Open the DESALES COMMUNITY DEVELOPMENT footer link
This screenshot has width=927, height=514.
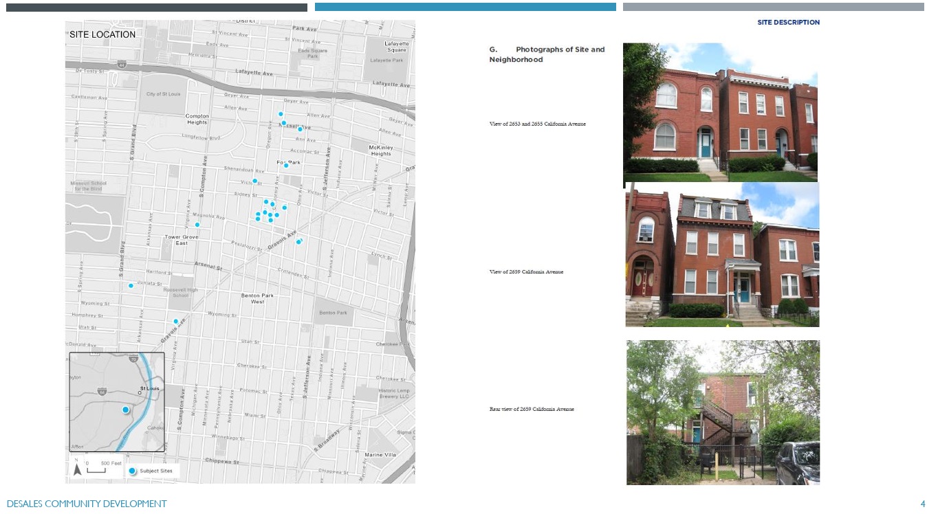pos(87,504)
